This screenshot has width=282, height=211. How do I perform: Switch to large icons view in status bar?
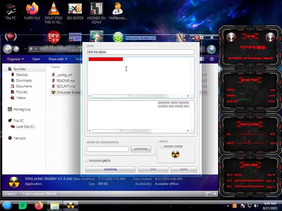[x=214, y=194]
